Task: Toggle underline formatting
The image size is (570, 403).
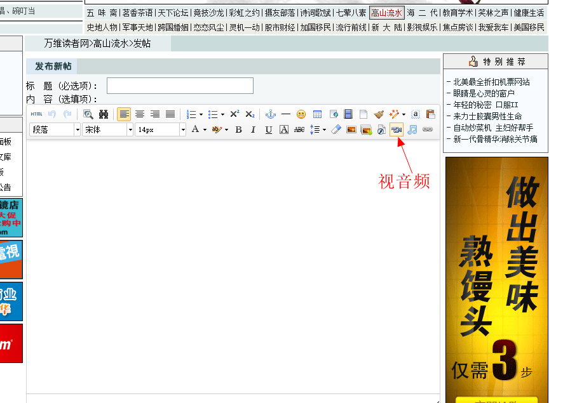Action: coord(269,129)
